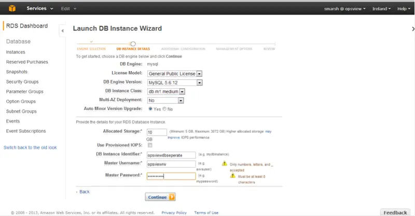This screenshot has width=415, height=216.
Task: Open RDS Dashboard in the sidebar
Action: pyautogui.click(x=27, y=26)
